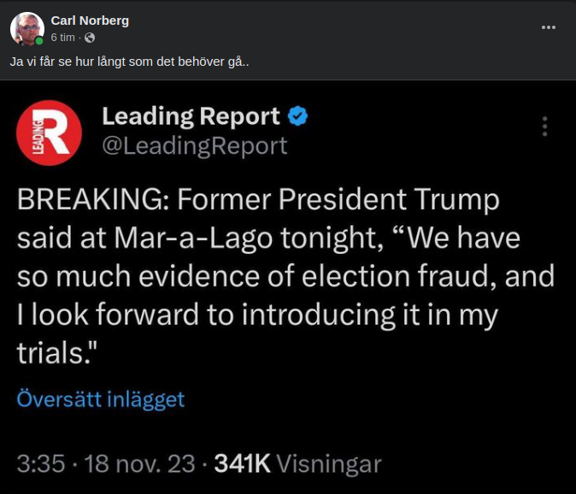Open the Leading Report account name
Image resolution: width=576 pixels, height=494 pixels.
pos(191,116)
